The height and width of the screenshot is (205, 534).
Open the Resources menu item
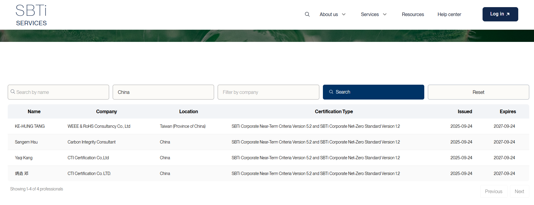coord(413,14)
